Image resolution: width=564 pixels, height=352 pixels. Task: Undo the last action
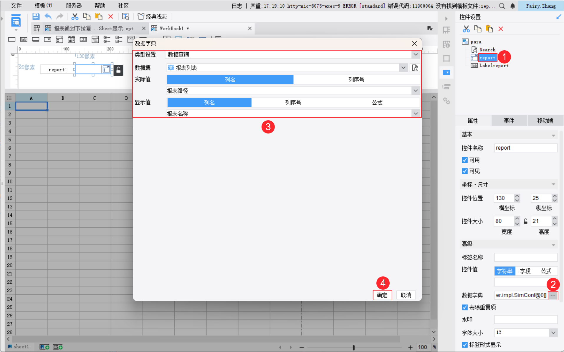click(48, 17)
